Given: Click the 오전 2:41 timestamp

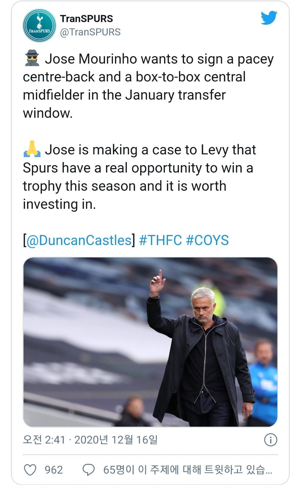Looking at the screenshot, I should tap(44, 440).
